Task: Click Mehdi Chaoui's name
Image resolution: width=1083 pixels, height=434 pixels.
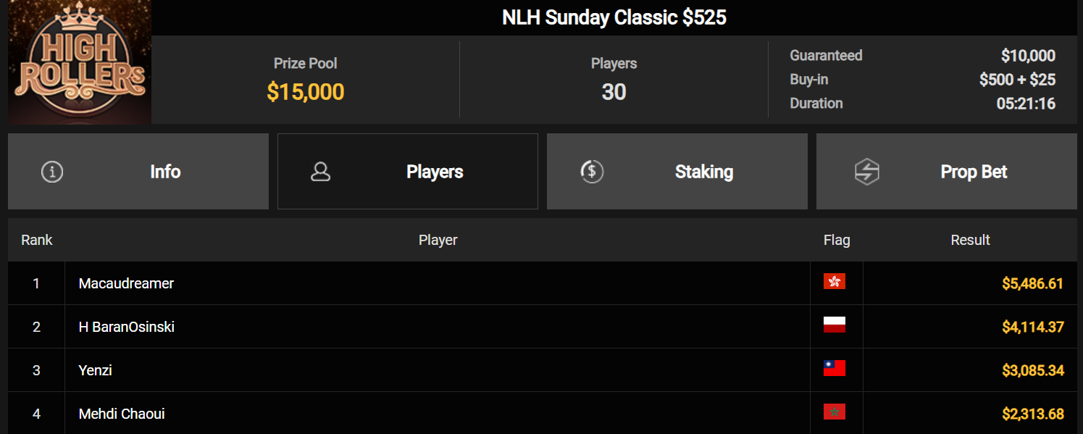Action: tap(122, 414)
